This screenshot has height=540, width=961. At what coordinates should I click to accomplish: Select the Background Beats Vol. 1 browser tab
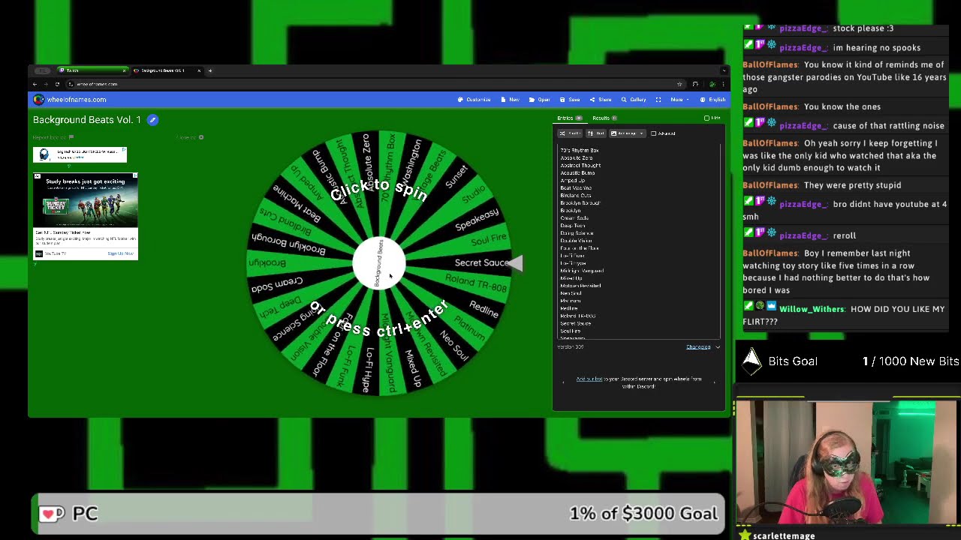(x=165, y=70)
